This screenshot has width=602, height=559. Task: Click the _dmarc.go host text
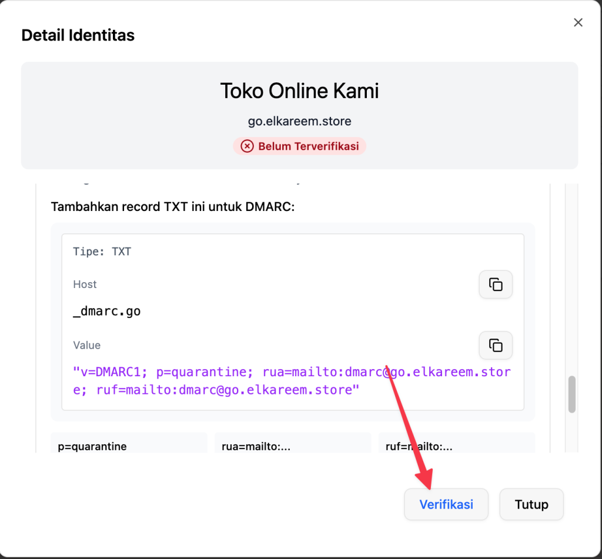pyautogui.click(x=107, y=312)
